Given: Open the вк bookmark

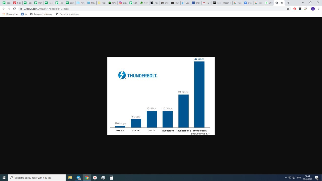Looking at the screenshot, I should coord(24,14).
